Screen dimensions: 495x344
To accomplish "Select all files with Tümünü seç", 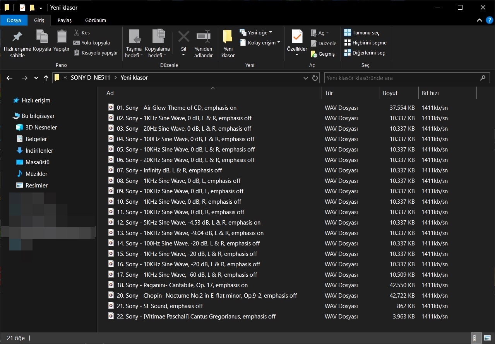I will pyautogui.click(x=362, y=33).
